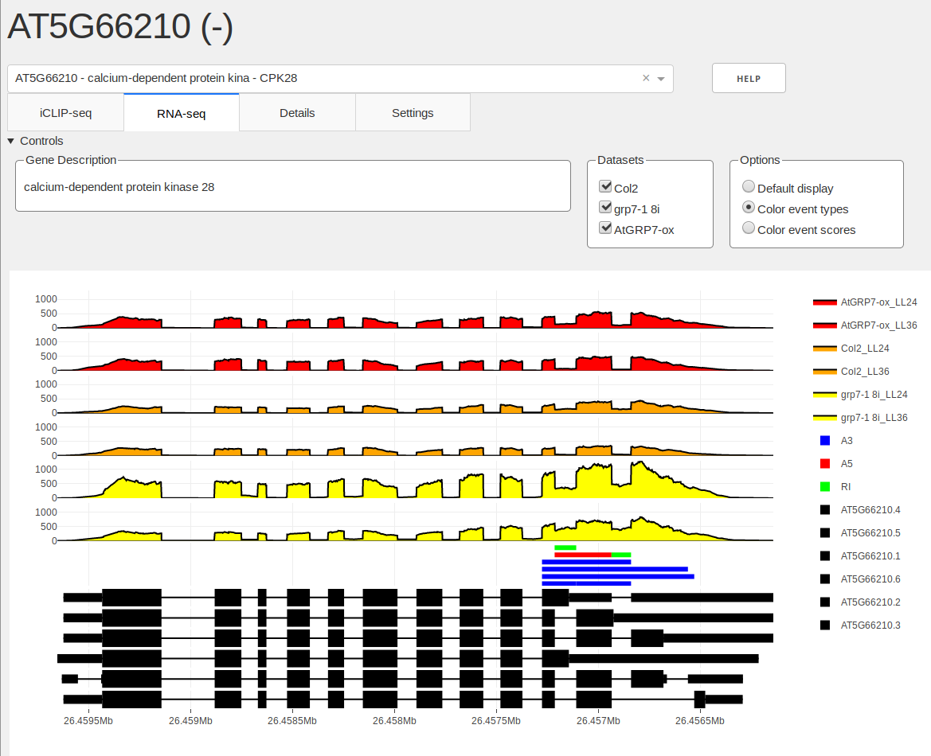The width and height of the screenshot is (931, 756).
Task: Select the AT5G66210.3 transcript legend entry
Action: [825, 625]
